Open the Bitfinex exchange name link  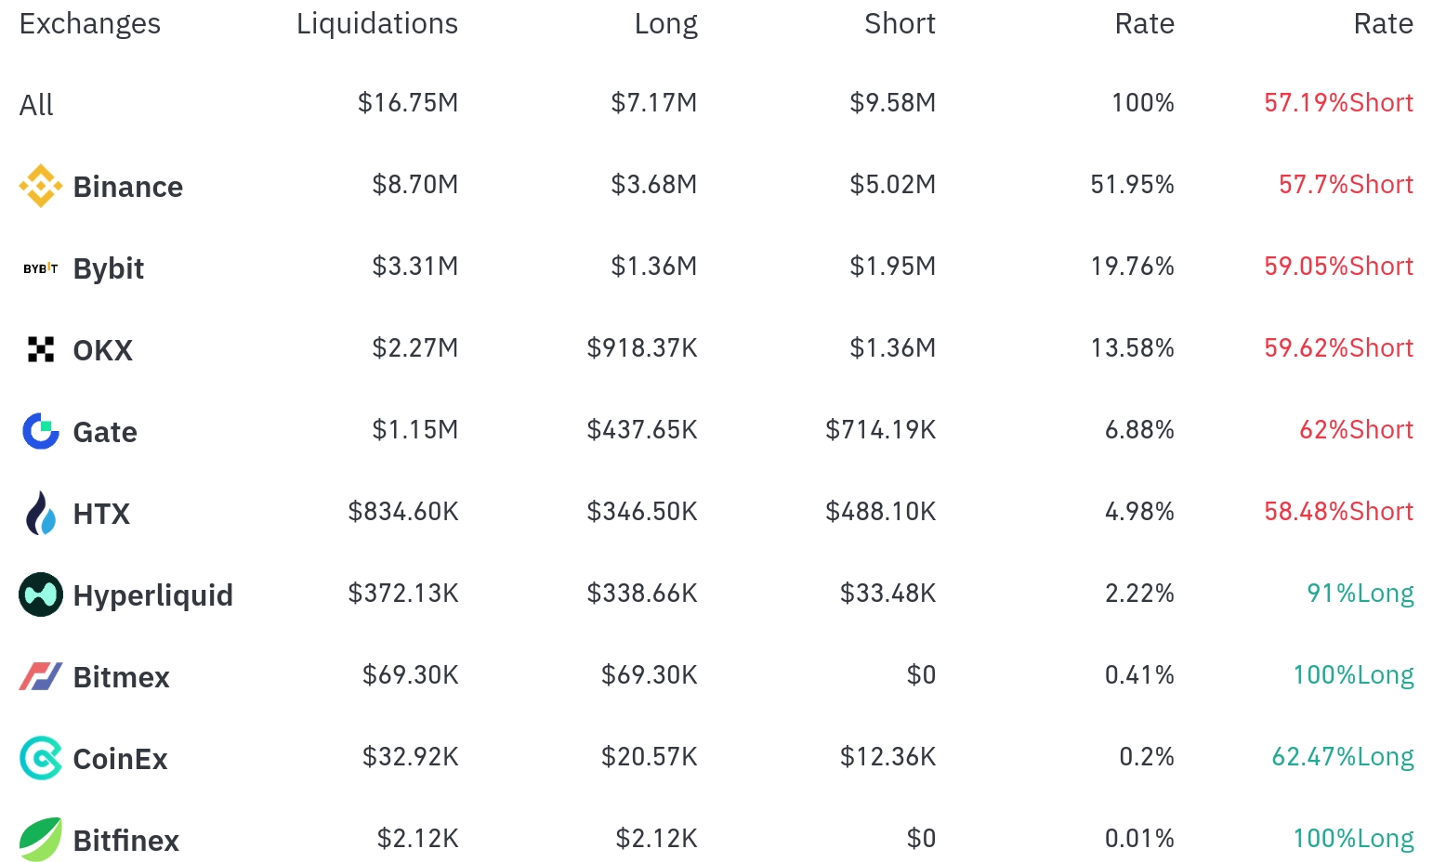point(125,841)
